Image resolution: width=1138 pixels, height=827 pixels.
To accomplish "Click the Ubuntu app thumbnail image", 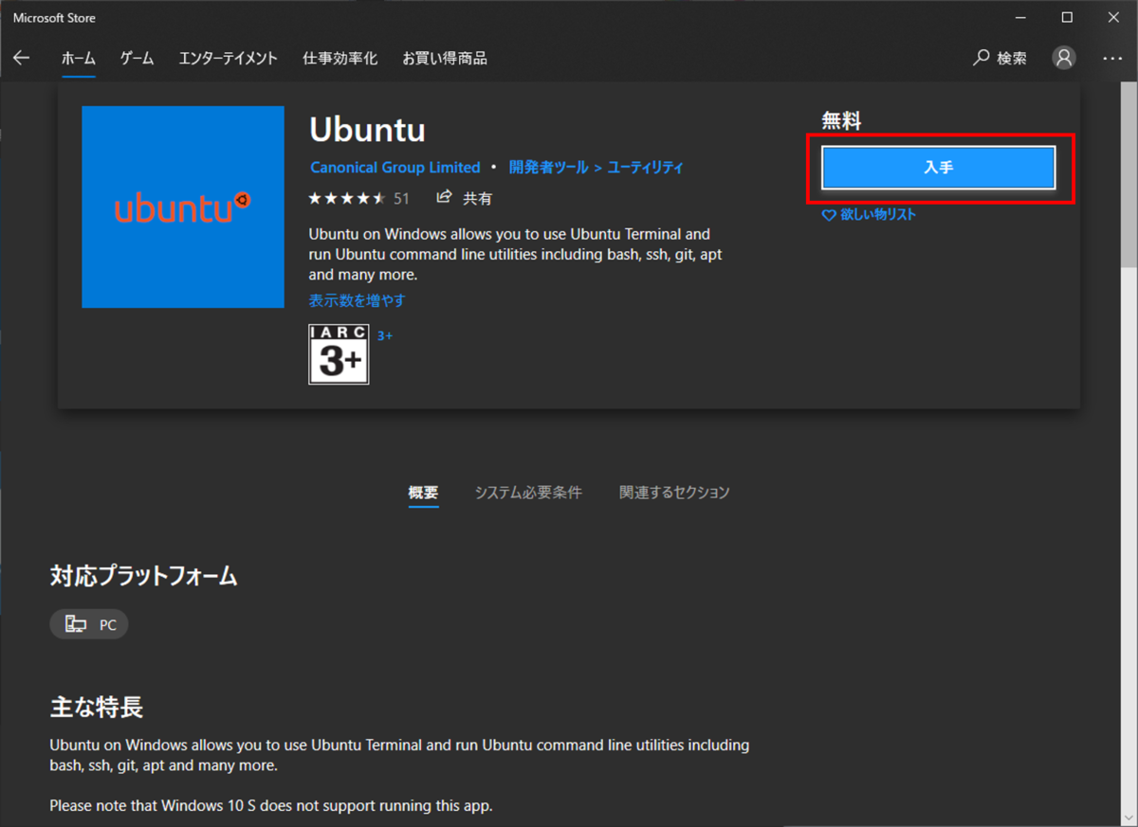I will tap(182, 207).
